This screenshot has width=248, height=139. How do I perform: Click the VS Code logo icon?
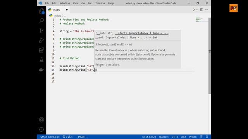40,3
